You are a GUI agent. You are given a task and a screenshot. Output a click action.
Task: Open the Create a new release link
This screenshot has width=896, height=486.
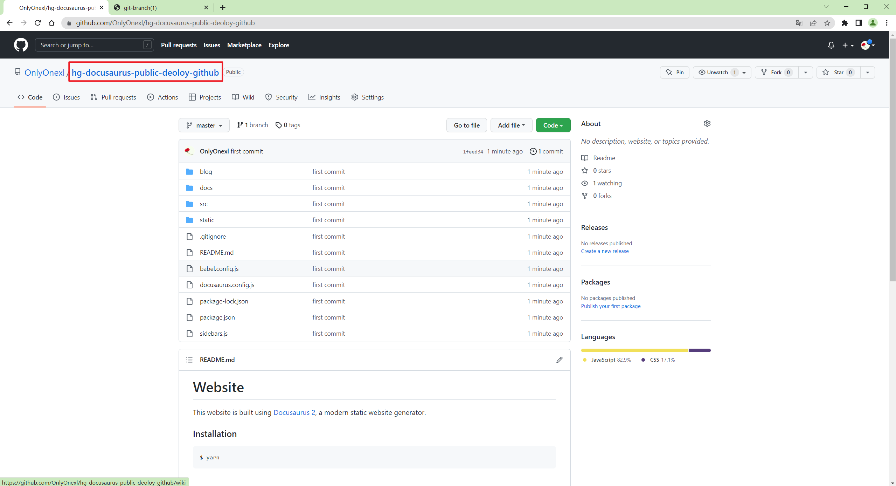pos(605,251)
